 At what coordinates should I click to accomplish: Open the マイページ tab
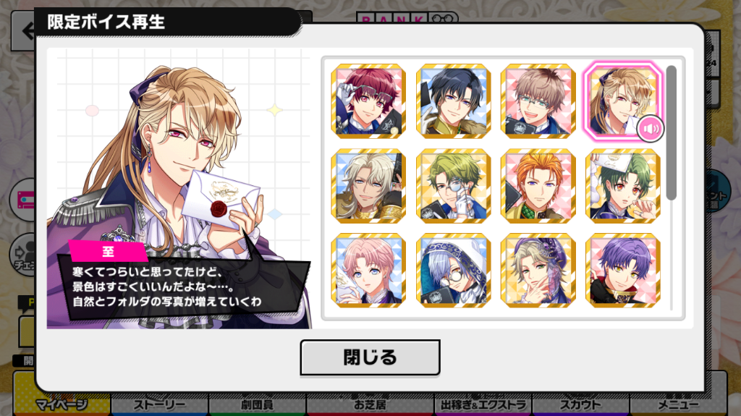coord(62,405)
